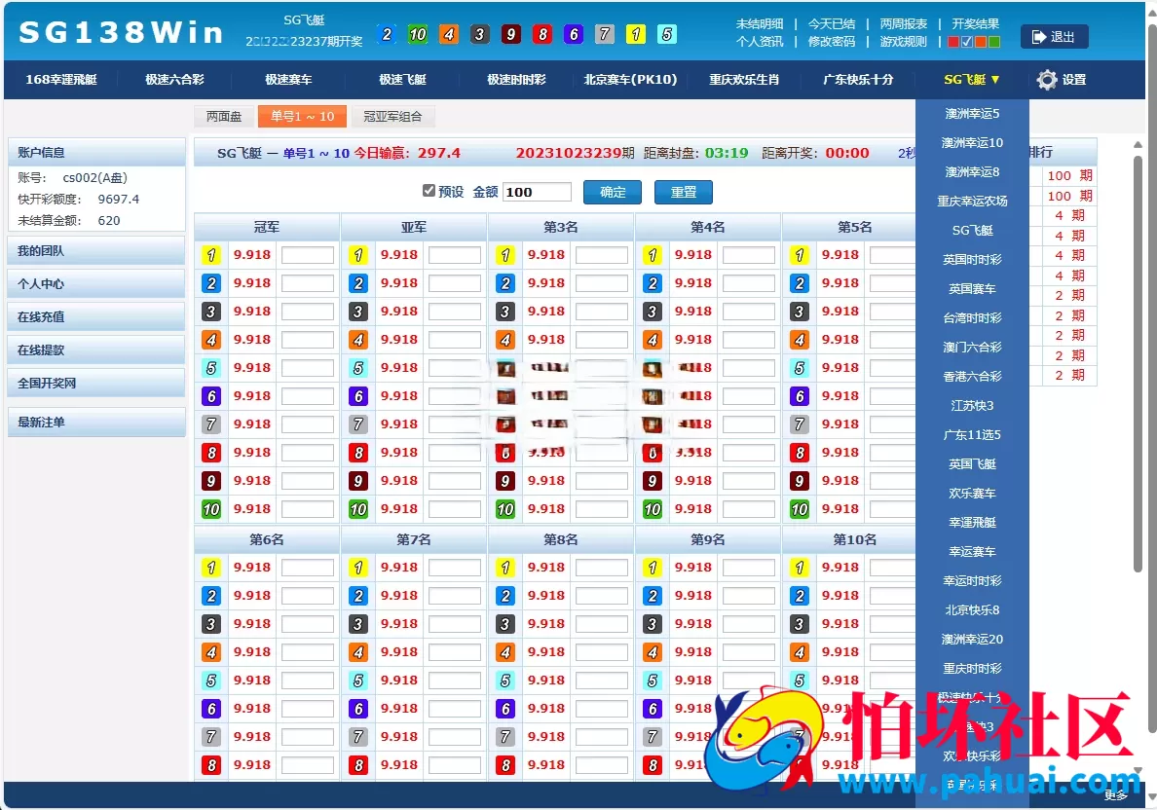Select number 9 icon in 第3名 column
Viewport: 1157px width, 810px height.
point(504,481)
